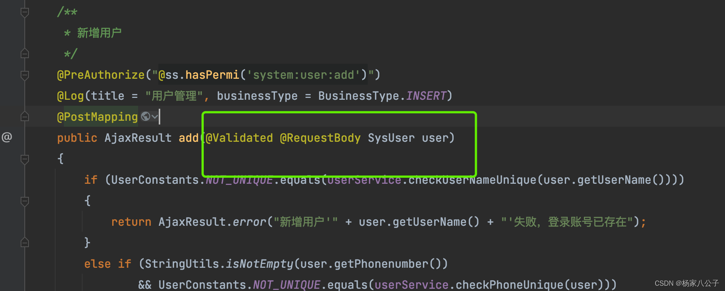Click the StringUtils class name
This screenshot has width=725, height=291.
[182, 264]
